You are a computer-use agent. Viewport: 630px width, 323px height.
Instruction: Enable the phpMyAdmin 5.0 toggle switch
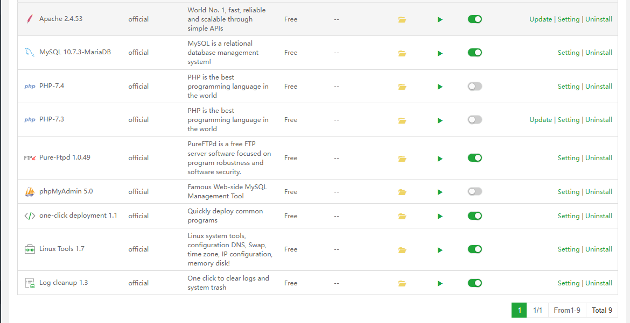click(474, 191)
